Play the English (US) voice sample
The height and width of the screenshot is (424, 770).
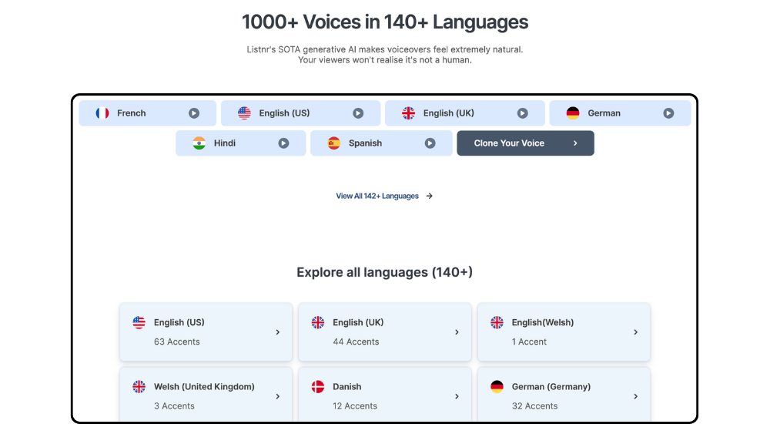click(x=358, y=113)
